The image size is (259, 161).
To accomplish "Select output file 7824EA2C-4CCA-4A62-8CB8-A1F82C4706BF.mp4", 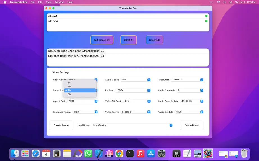I will (128, 51).
